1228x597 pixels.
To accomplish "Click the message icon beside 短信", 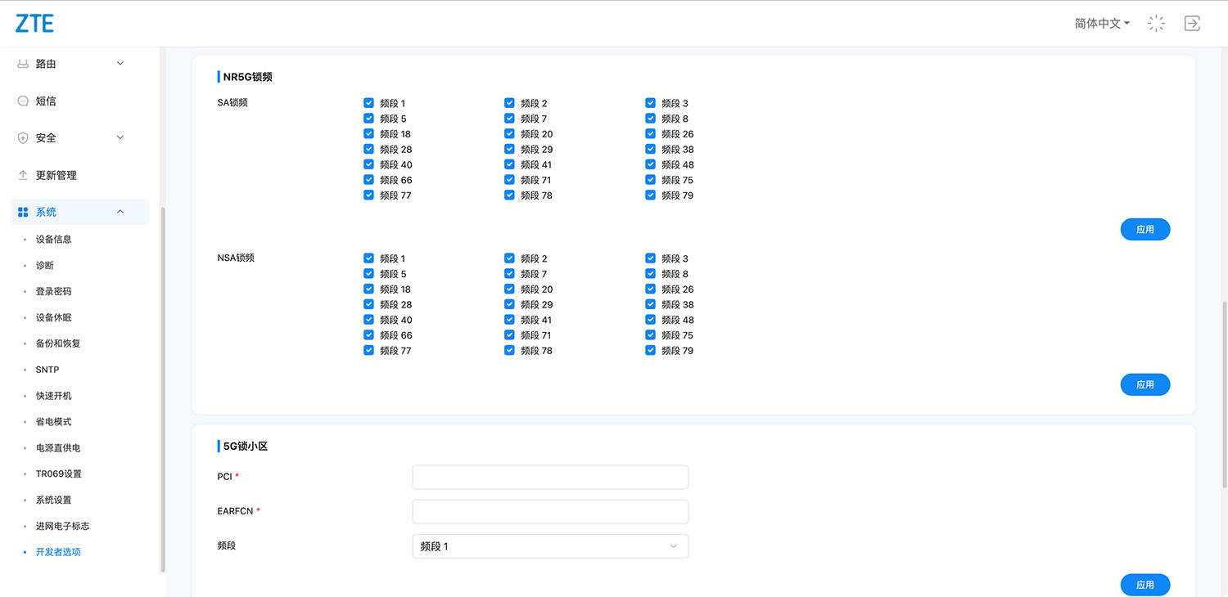I will pos(23,101).
